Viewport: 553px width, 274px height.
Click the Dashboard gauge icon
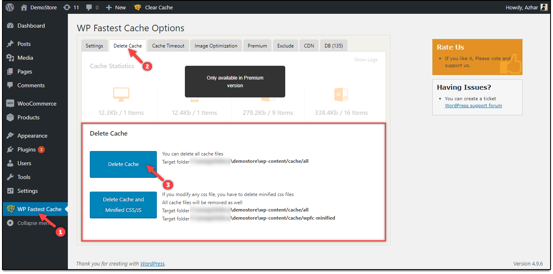point(11,26)
